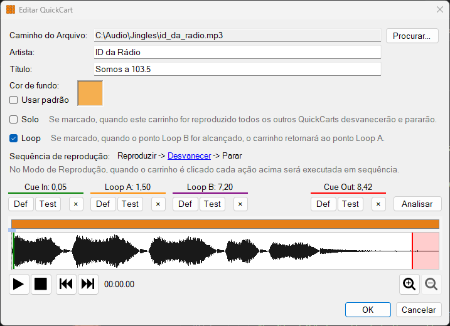Set the Loop B point with Def

[x=185, y=204]
